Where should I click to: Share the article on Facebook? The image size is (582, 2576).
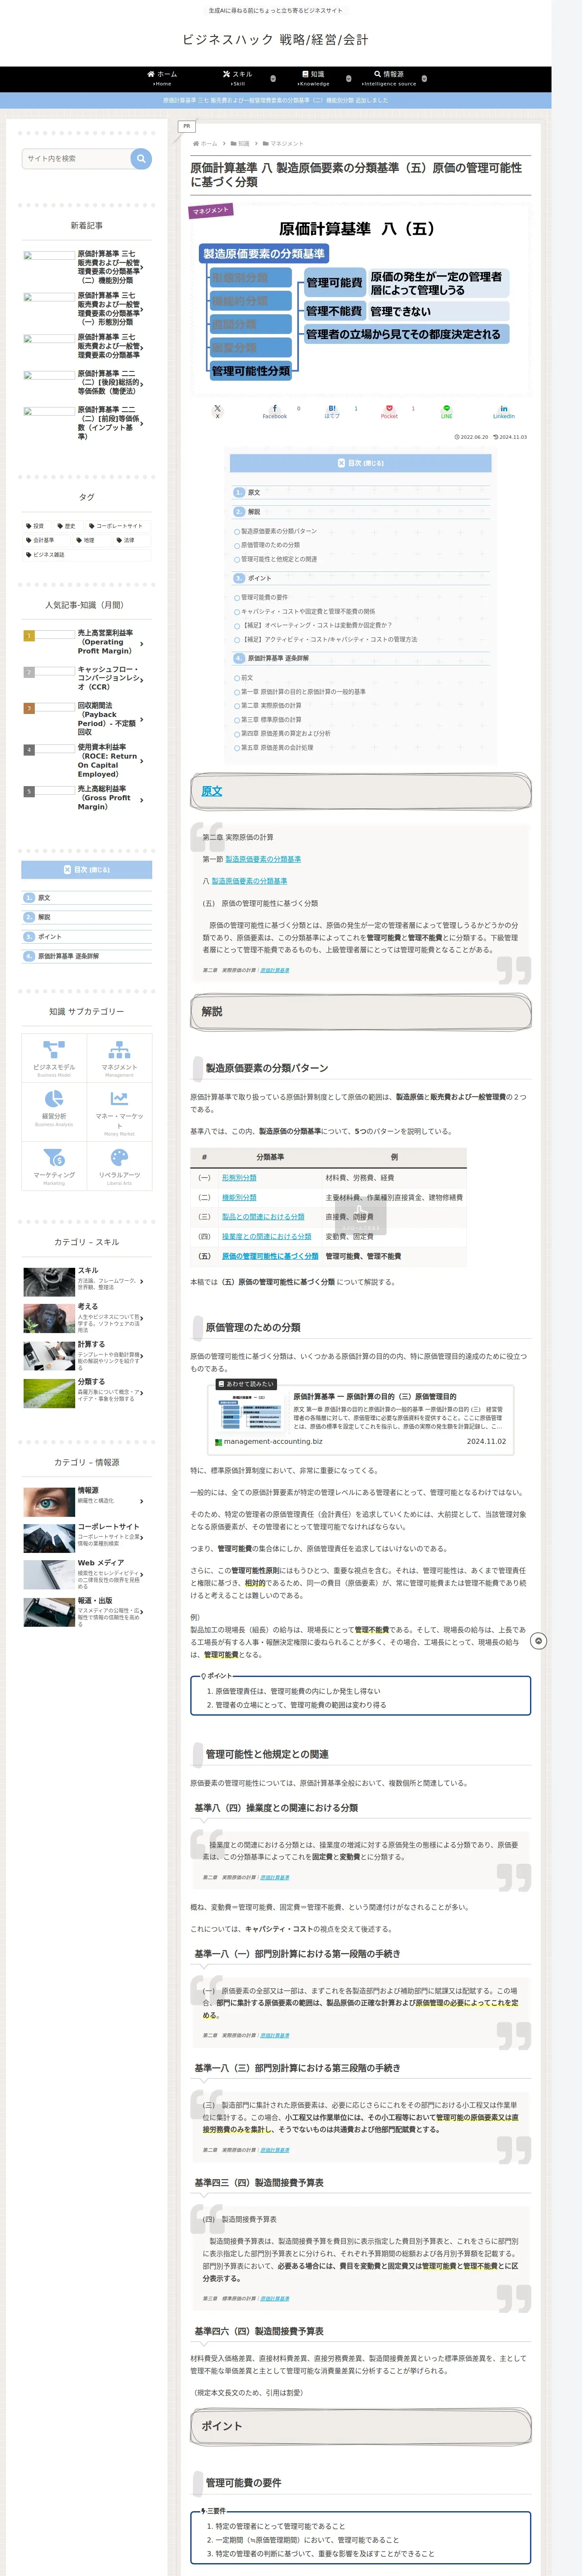point(274,411)
